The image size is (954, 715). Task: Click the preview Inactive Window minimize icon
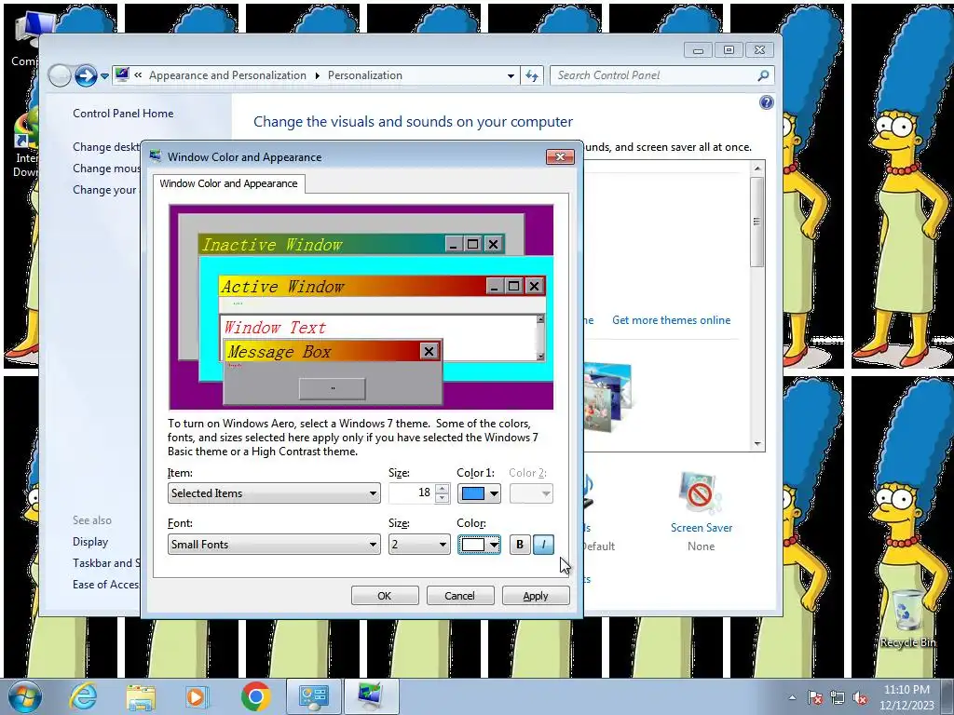click(x=453, y=245)
